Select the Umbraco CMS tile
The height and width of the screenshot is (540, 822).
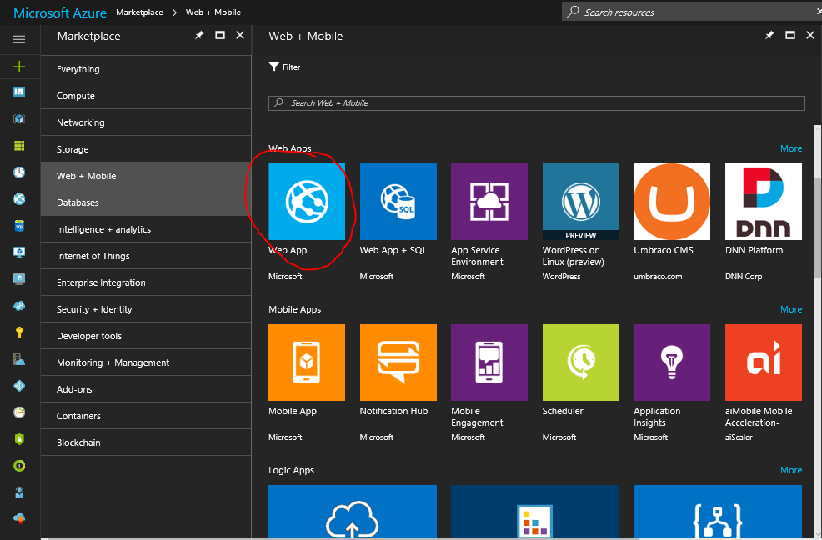(x=672, y=202)
